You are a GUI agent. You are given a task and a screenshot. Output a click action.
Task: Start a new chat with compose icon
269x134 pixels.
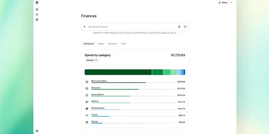[x=37, y=10]
